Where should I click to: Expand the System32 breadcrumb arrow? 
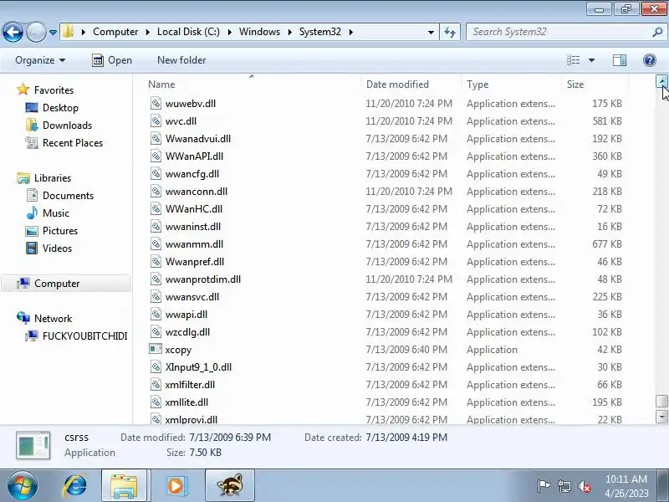point(350,32)
